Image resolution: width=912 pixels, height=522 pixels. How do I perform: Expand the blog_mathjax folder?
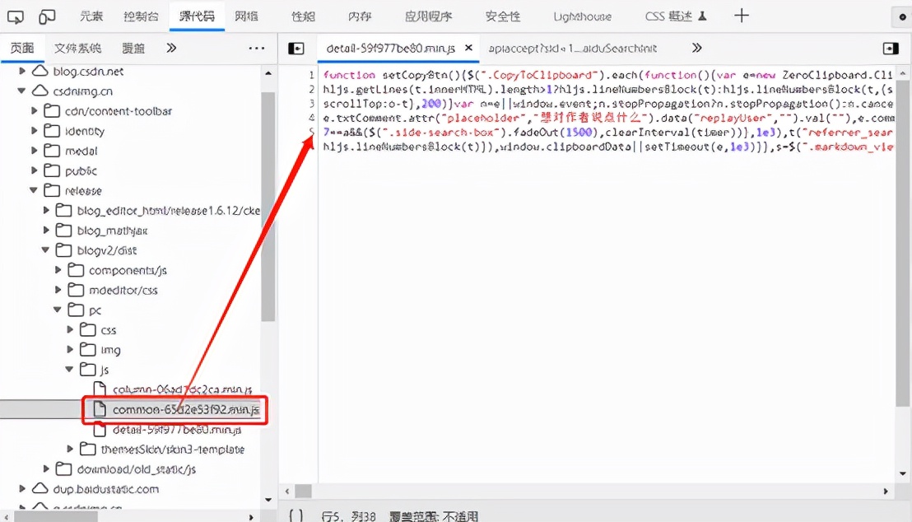(47, 231)
